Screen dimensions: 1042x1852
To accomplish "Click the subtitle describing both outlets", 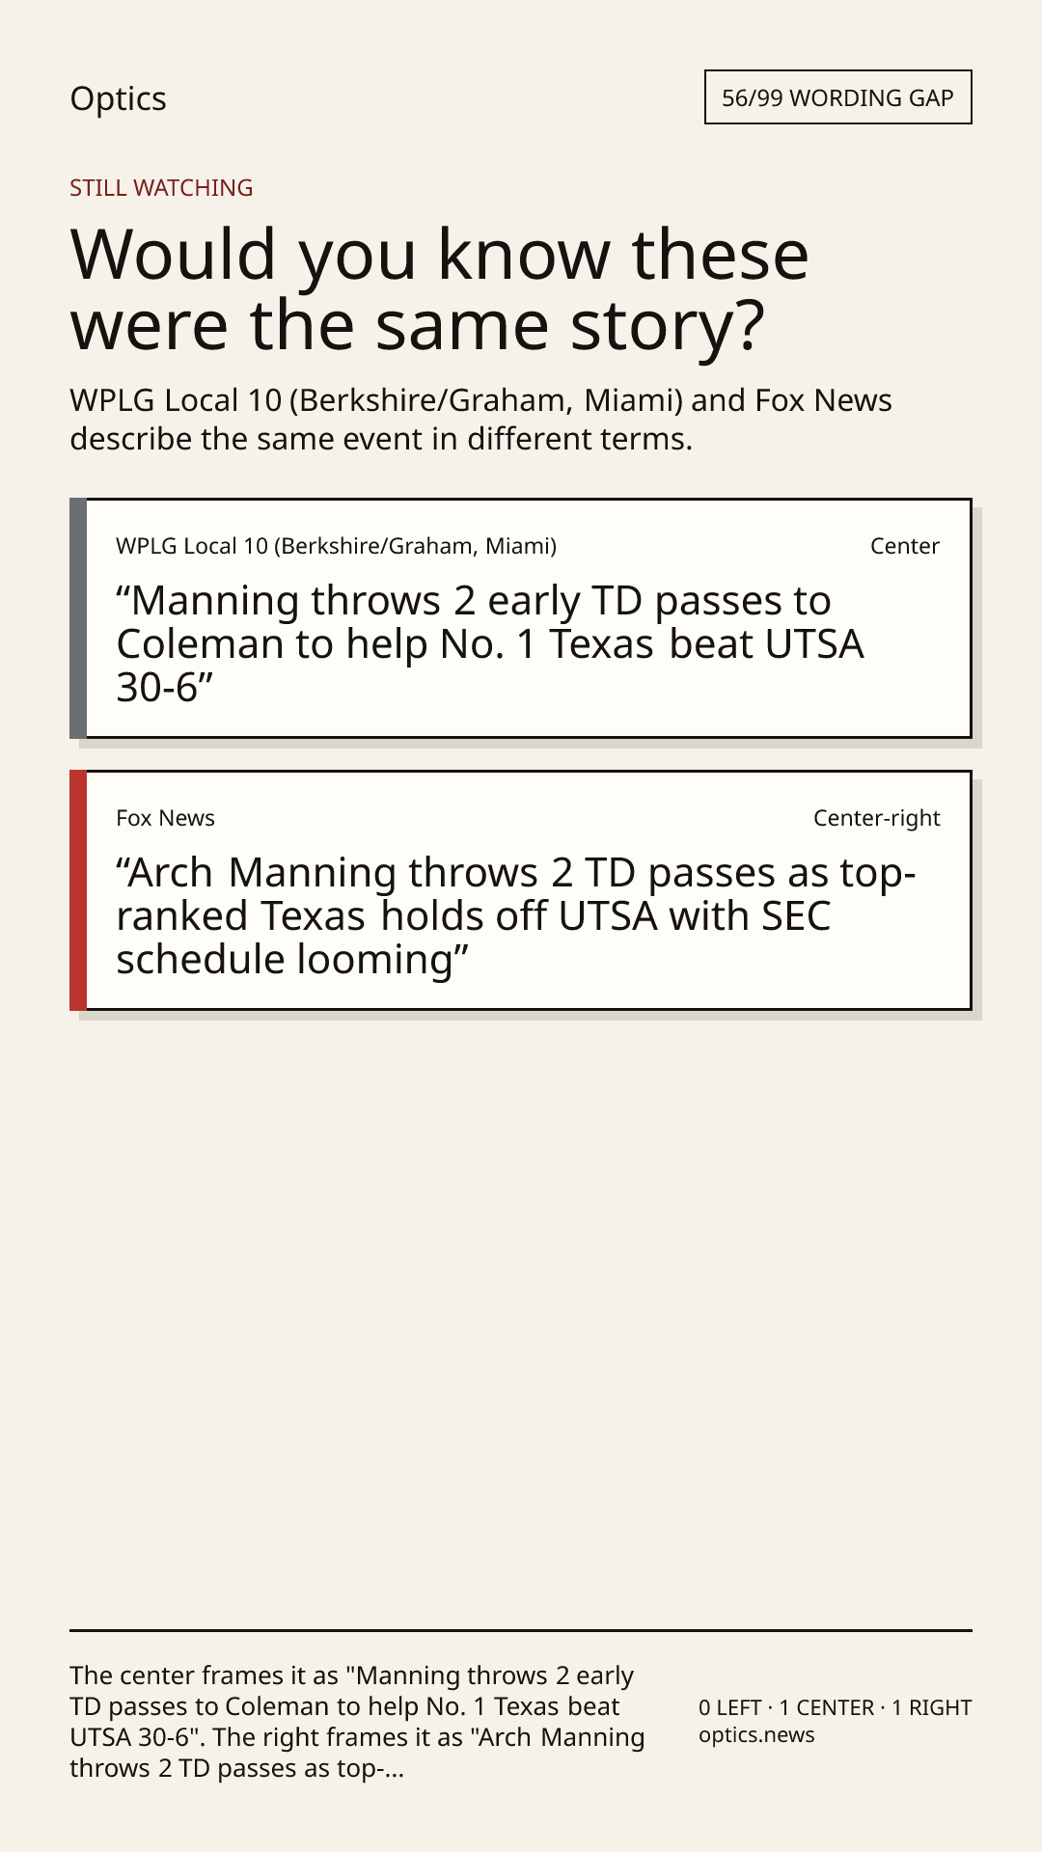I will [480, 420].
